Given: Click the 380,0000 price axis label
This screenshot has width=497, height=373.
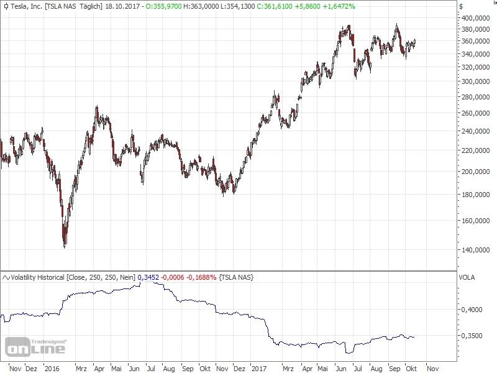Looking at the screenshot, I should click(x=476, y=29).
